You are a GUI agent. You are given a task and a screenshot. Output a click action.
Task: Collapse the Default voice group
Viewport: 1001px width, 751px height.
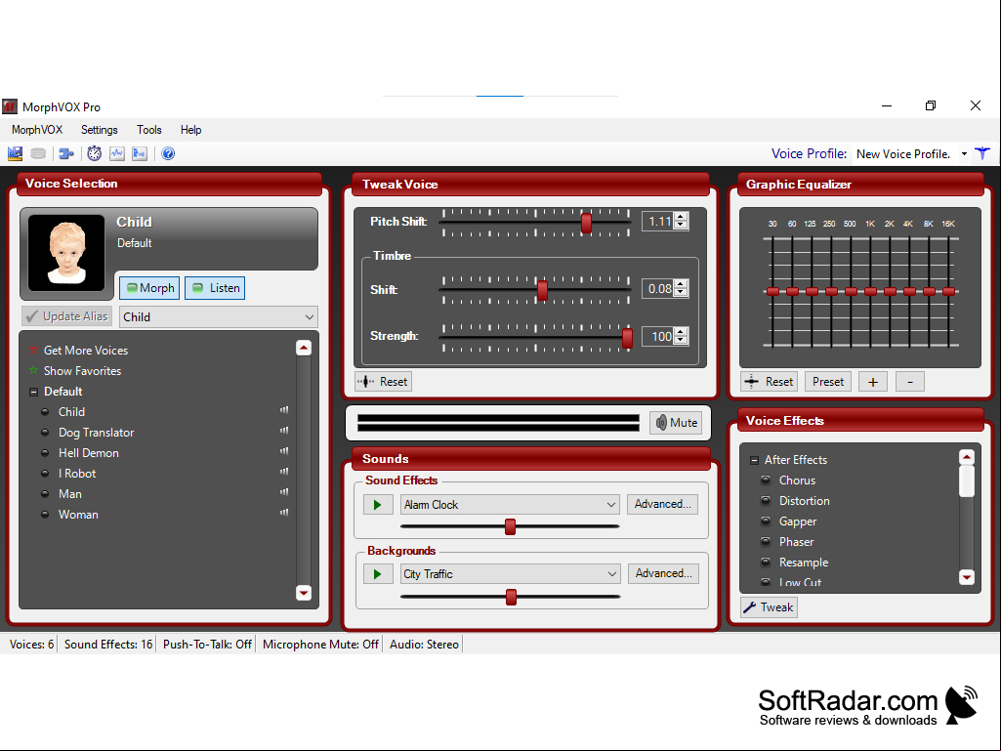click(33, 393)
